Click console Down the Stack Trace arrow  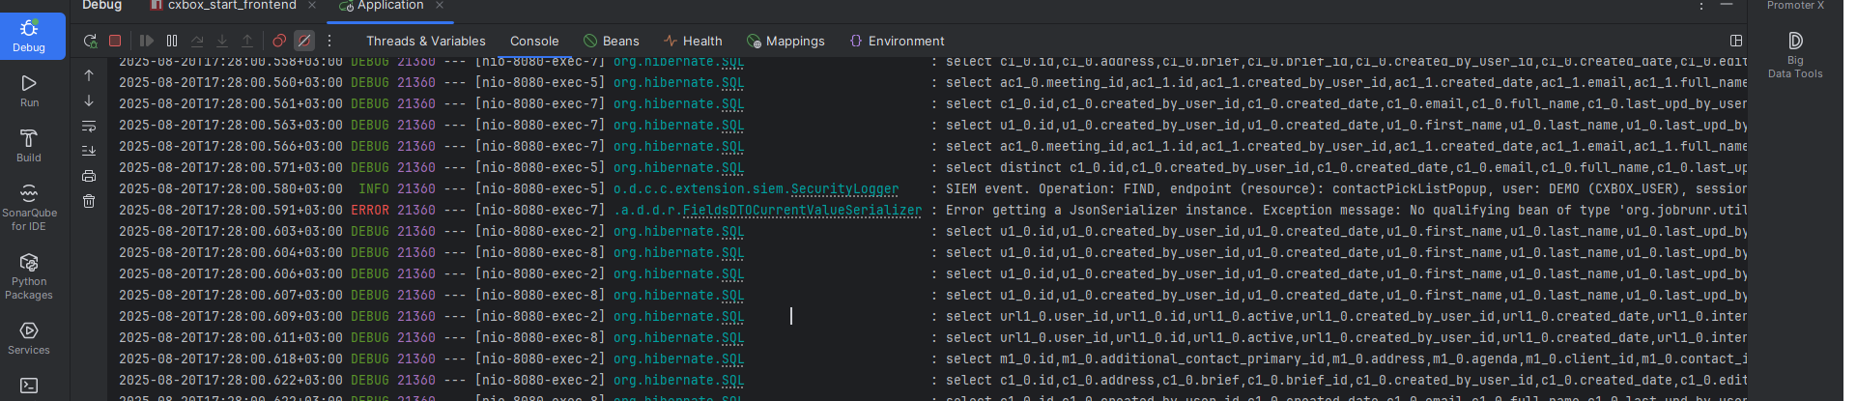[89, 100]
